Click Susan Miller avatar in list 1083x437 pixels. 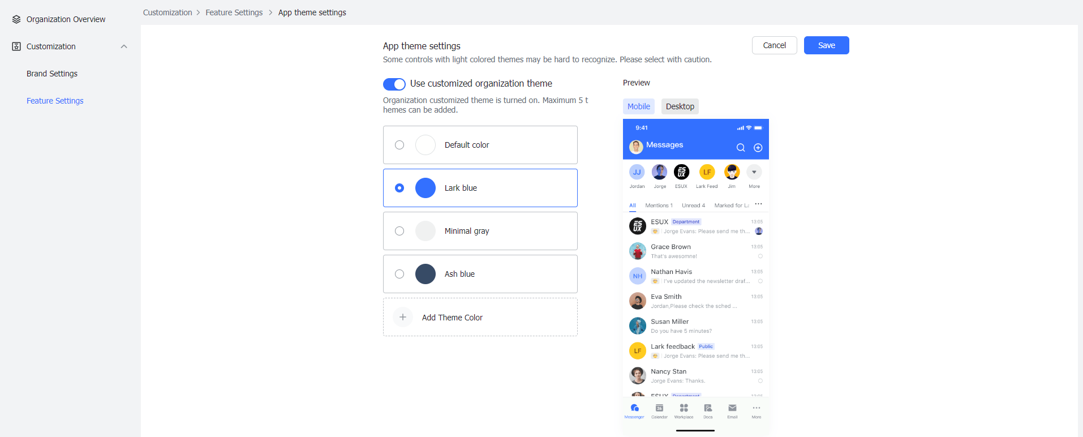pyautogui.click(x=638, y=325)
